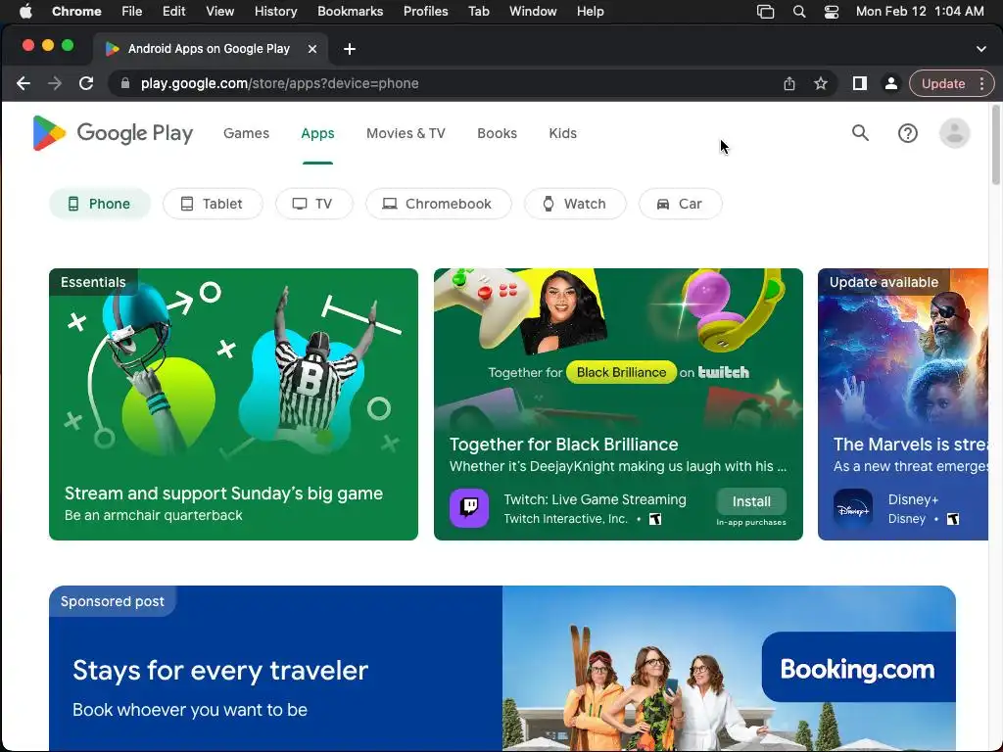Click the Booking.com logo
The height and width of the screenshot is (752, 1003).
point(857,669)
